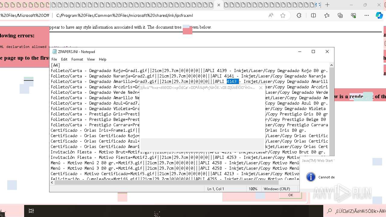Click the Notepad vertical scrollbar up arrow
386x217 pixels.
tap(332, 65)
